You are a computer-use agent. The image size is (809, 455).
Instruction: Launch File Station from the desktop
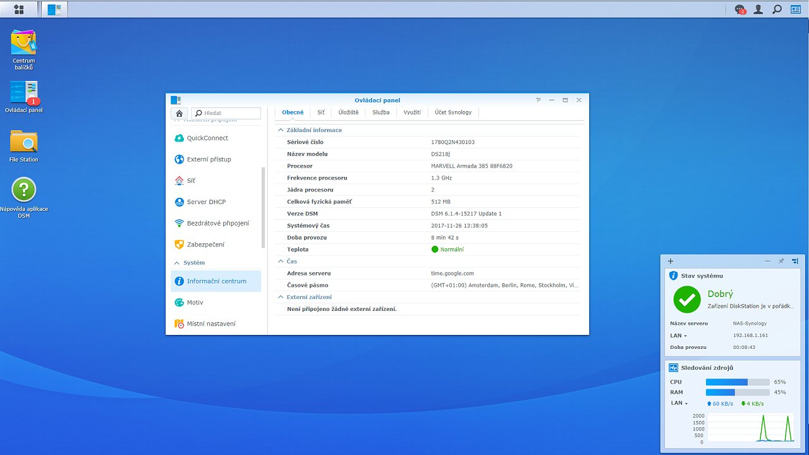click(24, 146)
